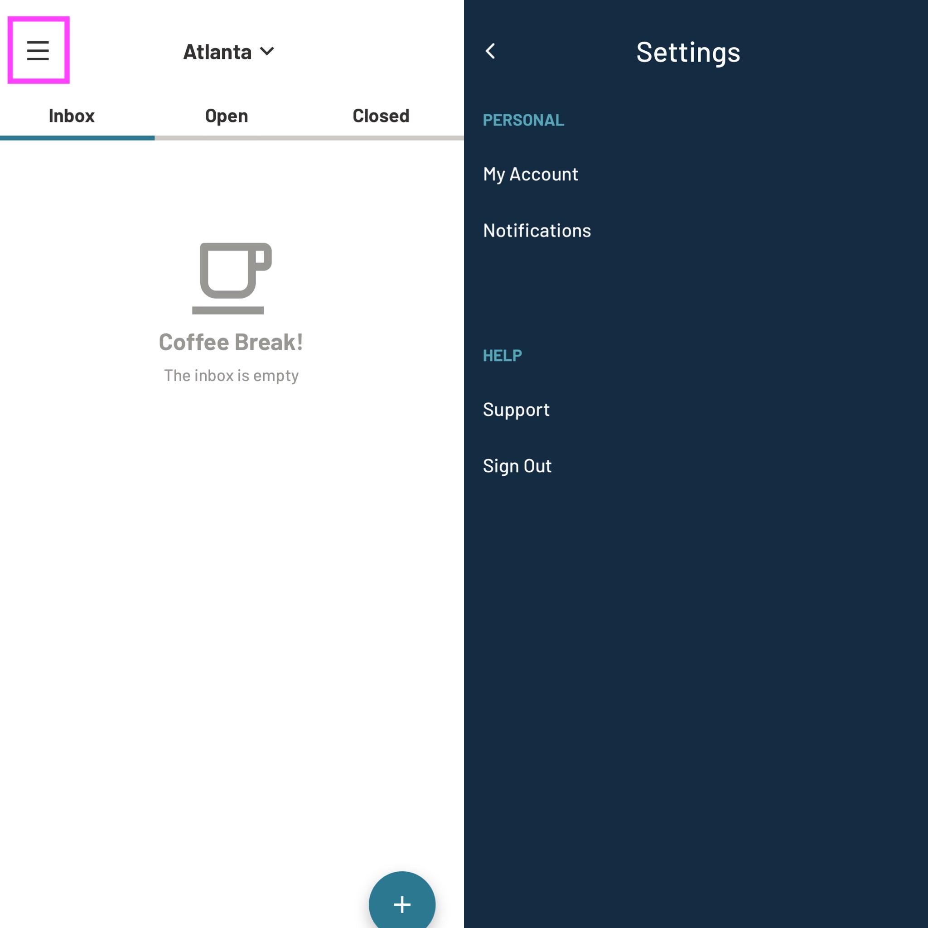
Task: Click the blue indicator under Inbox
Action: pos(77,138)
